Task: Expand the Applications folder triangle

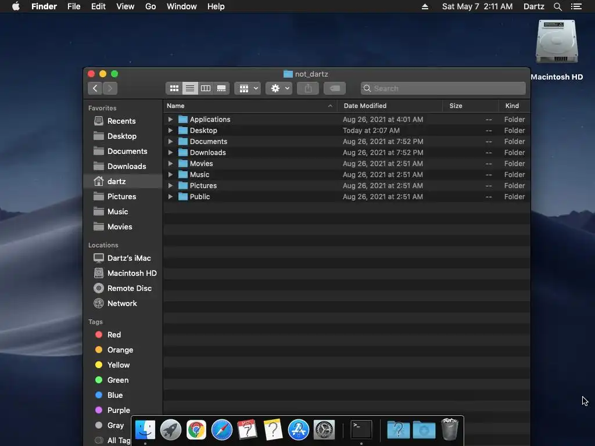Action: coord(170,120)
